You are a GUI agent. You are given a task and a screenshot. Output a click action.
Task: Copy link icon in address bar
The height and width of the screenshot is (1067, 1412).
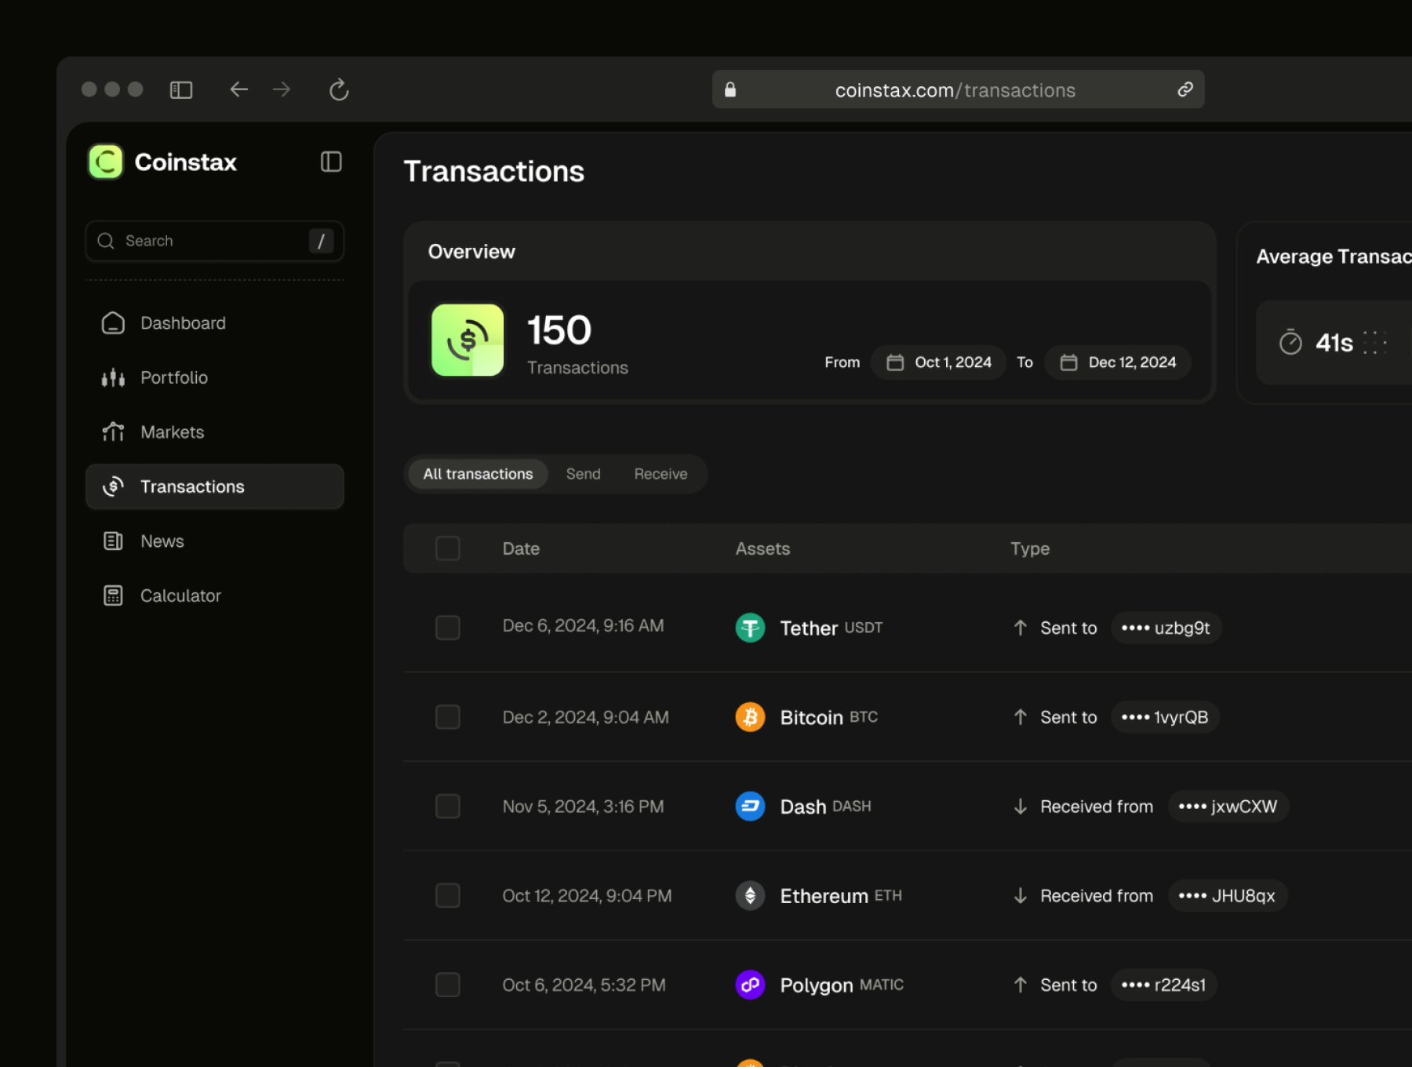coord(1185,89)
